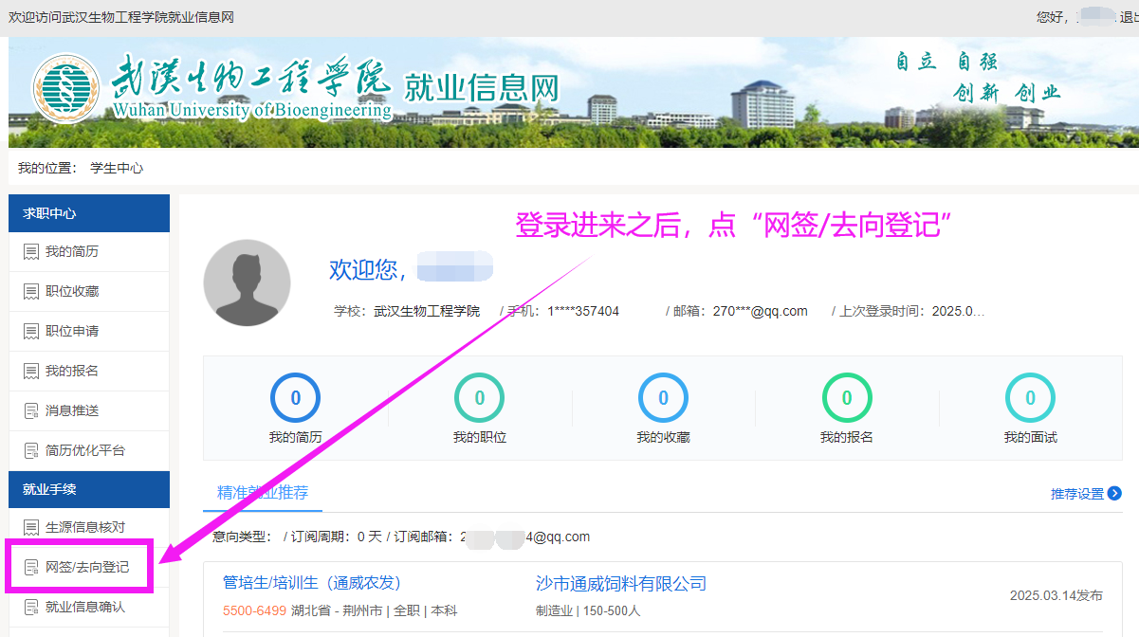
Task: Click the icon next to 职位收藏
Action: click(x=30, y=292)
